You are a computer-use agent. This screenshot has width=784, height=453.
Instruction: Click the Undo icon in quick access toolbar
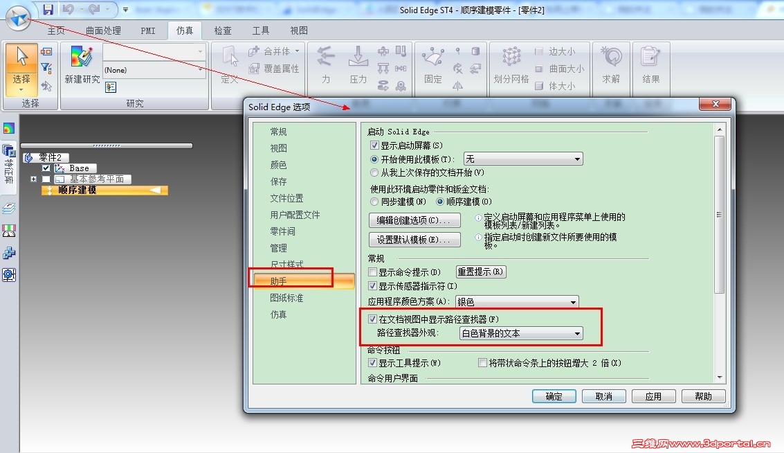[x=69, y=10]
